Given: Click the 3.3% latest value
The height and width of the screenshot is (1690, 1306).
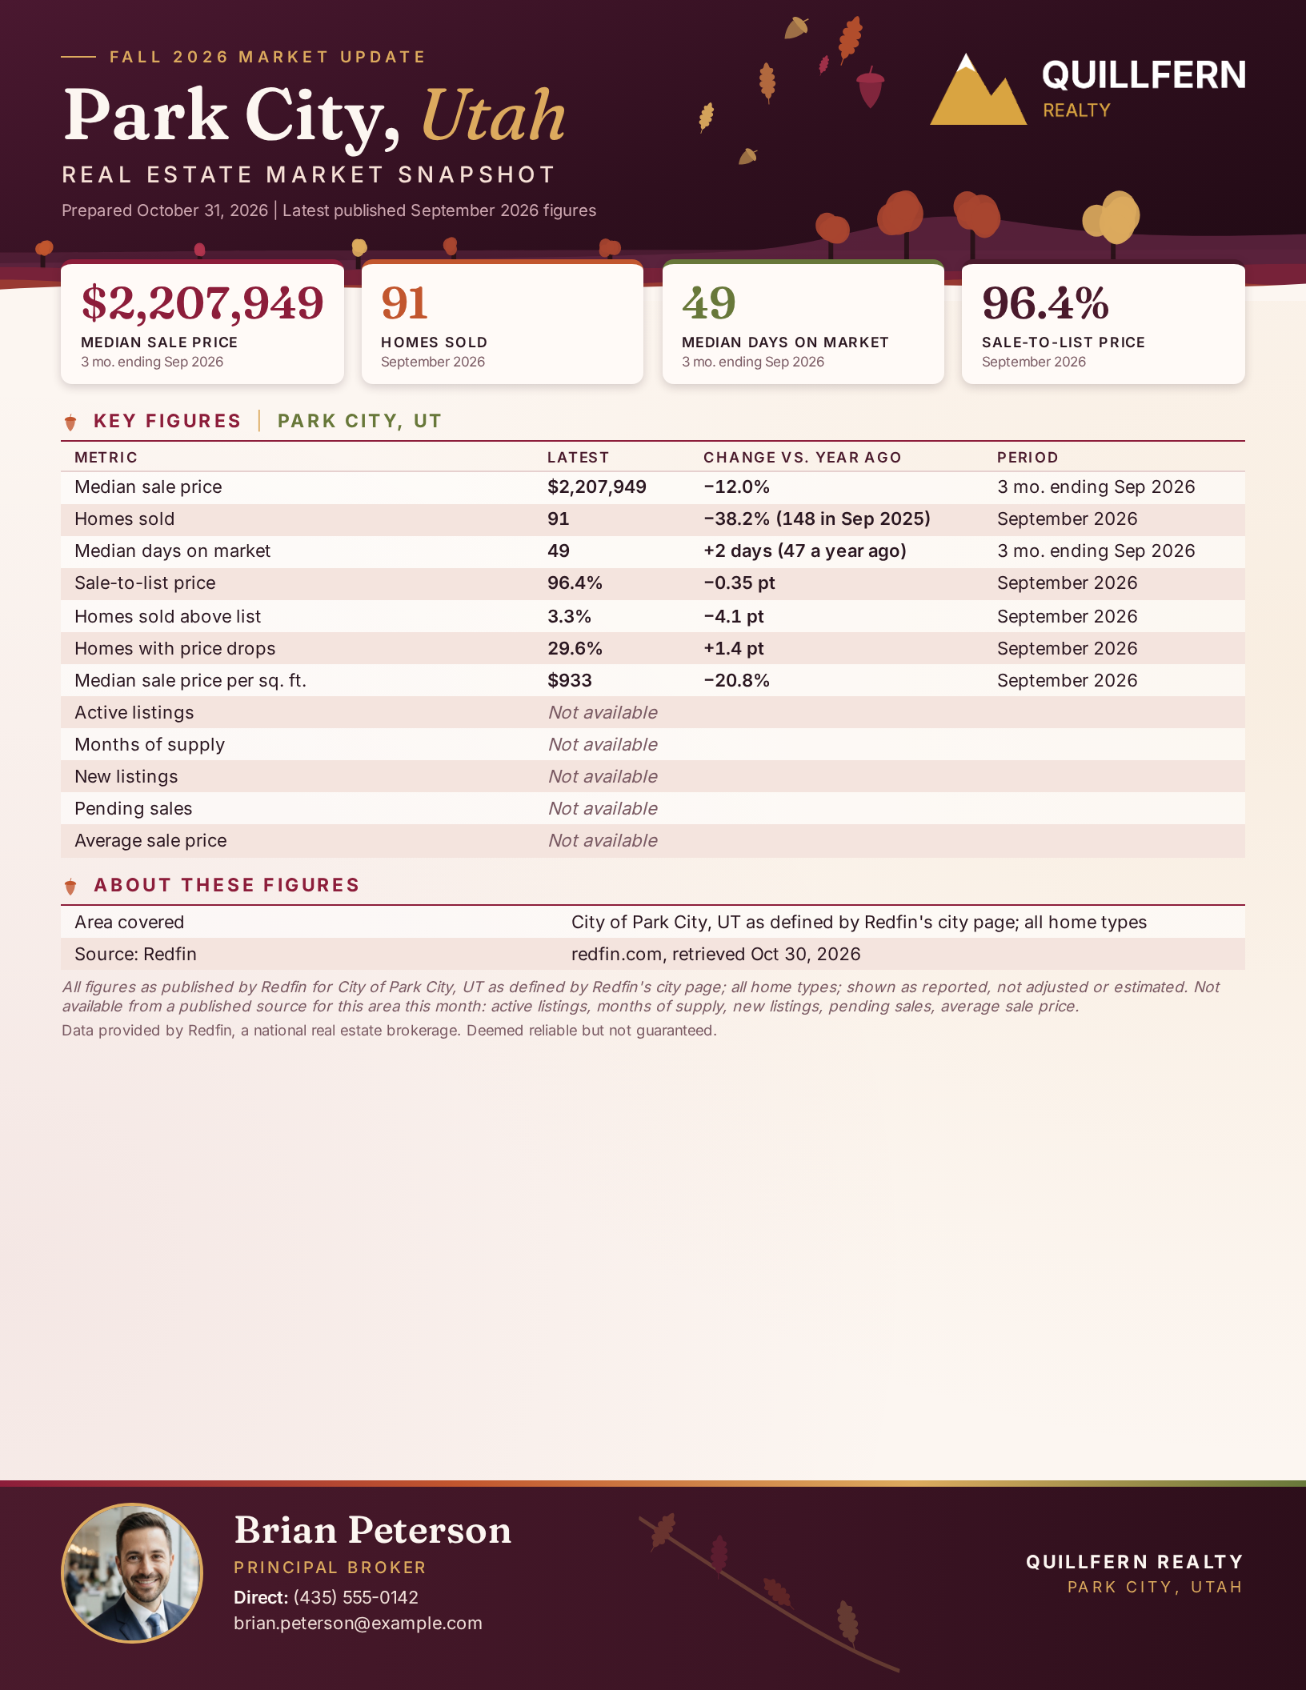Looking at the screenshot, I should pos(569,616).
